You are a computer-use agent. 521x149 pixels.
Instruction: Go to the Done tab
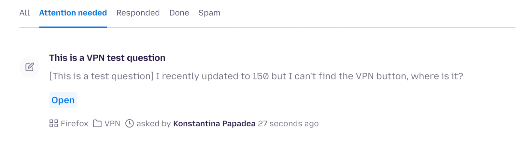point(179,13)
